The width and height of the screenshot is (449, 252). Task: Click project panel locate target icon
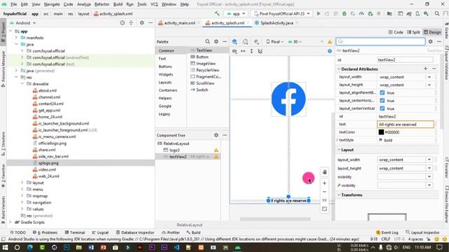point(122,23)
